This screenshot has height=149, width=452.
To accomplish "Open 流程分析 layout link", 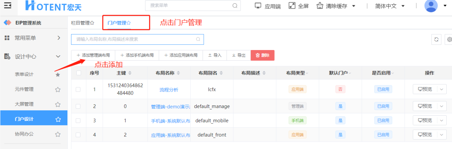I will click(x=169, y=90).
